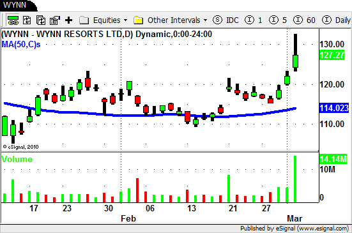
Task: Click the 130.00 price axis label
Action: [x=332, y=44]
